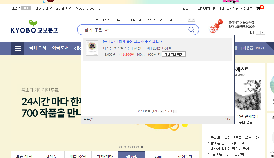Select the 국내도서 menu item
Screen dimensions: 274x158
(37, 48)
